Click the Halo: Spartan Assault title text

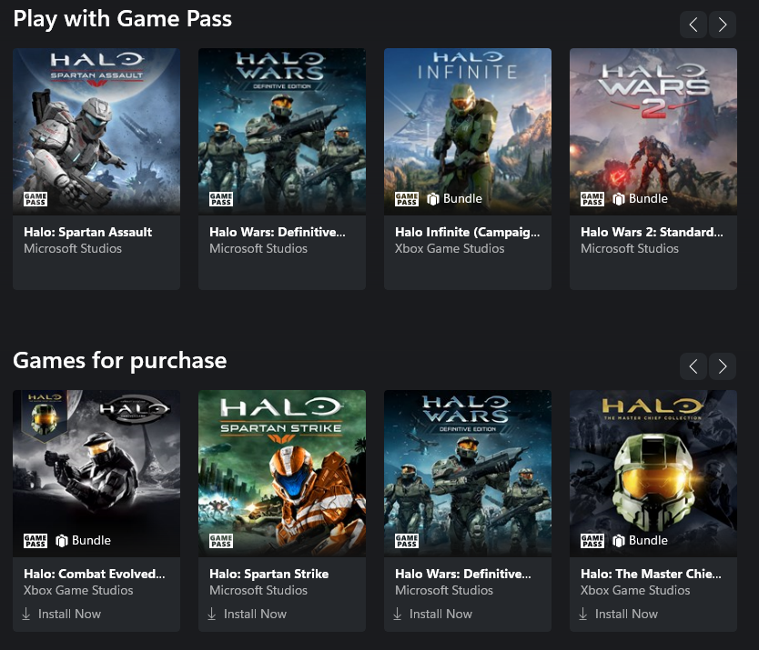[x=87, y=232]
